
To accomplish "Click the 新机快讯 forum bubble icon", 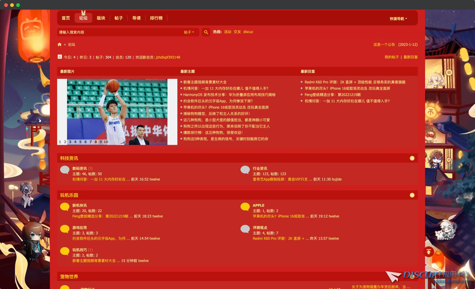I will tap(65, 207).
